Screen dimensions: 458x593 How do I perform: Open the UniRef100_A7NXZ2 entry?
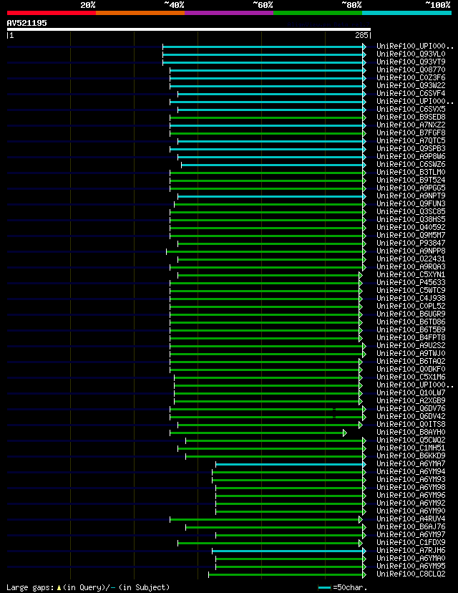pos(411,125)
